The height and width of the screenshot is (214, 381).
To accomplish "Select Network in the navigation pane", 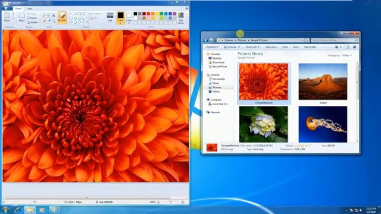I will [x=213, y=112].
